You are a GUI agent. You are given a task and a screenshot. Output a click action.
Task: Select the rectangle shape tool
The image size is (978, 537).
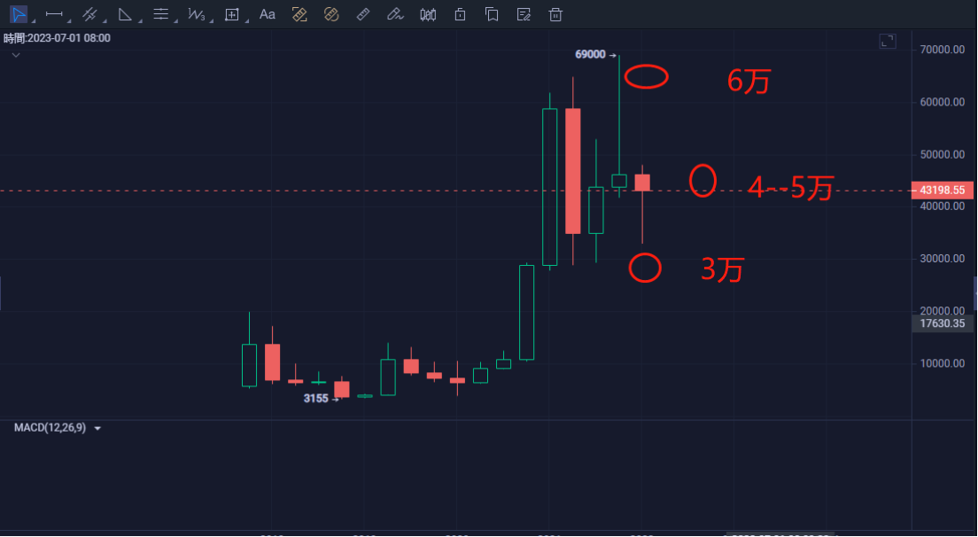pyautogui.click(x=231, y=14)
